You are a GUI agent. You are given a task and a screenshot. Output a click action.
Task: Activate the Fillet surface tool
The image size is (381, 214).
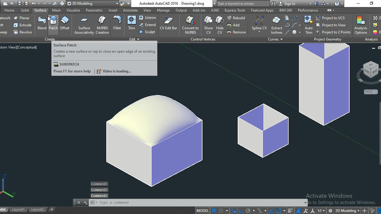coord(117,23)
